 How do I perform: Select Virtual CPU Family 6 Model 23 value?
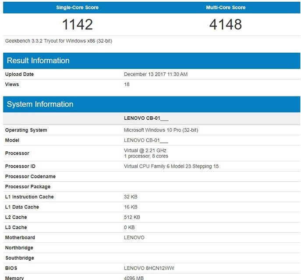tap(171, 166)
